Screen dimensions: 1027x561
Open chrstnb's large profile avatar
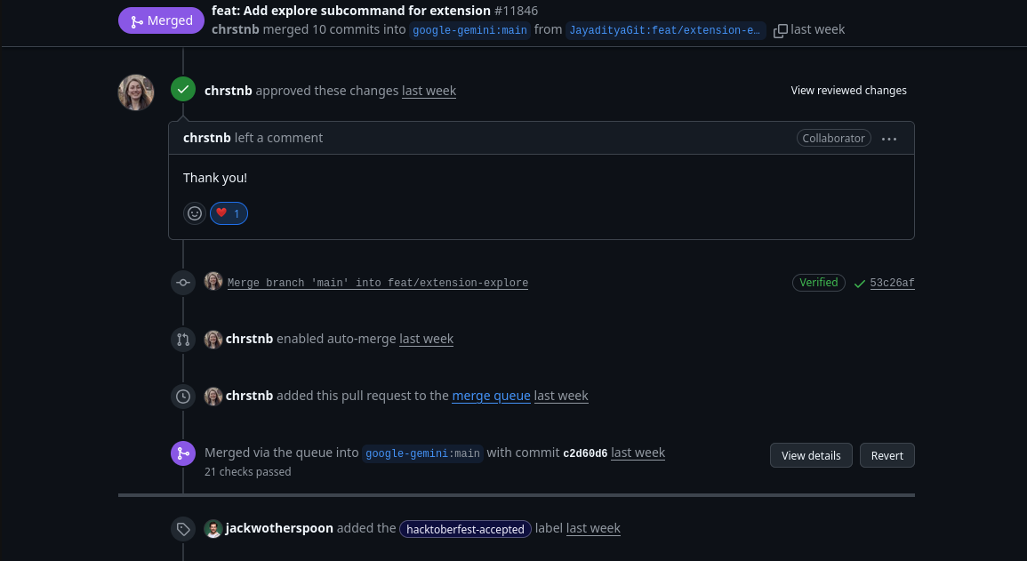coord(136,92)
